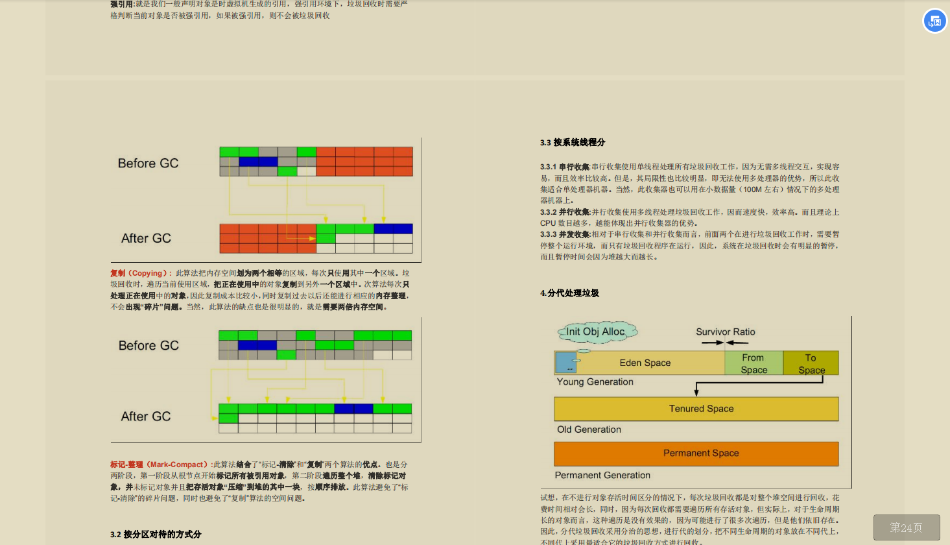
Task: Click the Init Obj Alloc cloud label
Action: pos(596,332)
